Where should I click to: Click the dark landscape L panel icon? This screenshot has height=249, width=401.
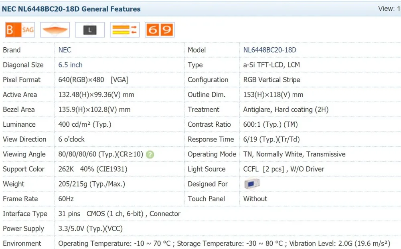90,30
